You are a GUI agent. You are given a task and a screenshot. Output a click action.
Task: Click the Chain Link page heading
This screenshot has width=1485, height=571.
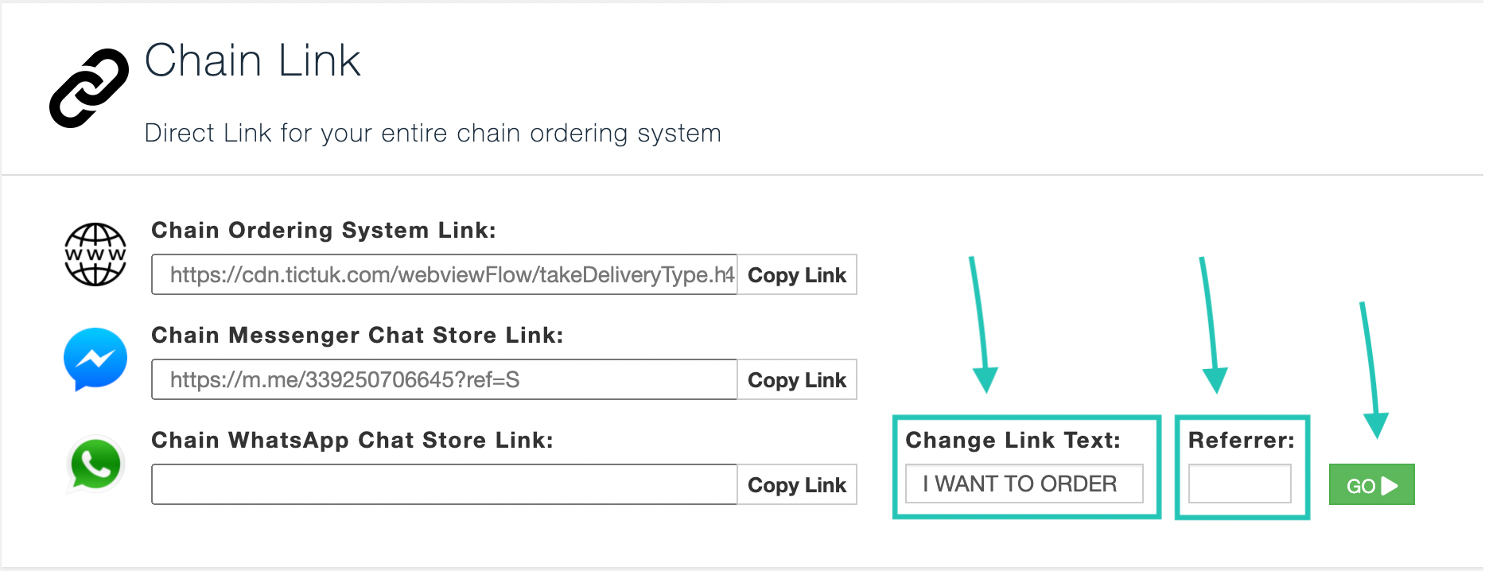point(253,60)
